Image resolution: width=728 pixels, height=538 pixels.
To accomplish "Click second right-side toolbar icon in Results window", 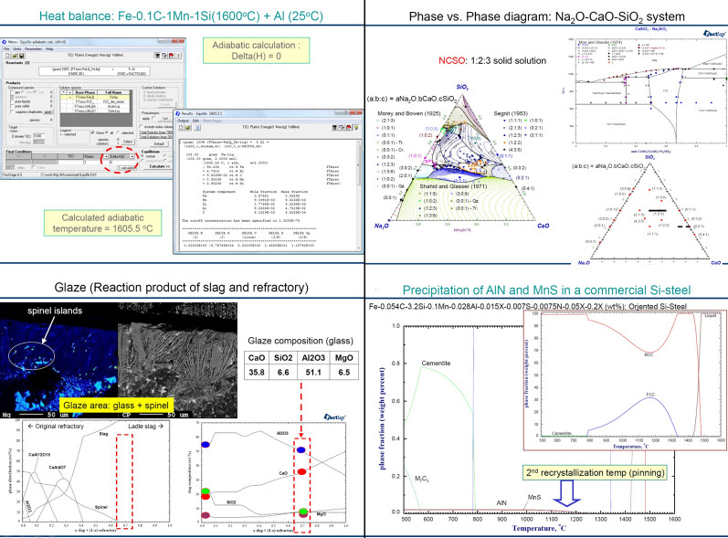I will [x=342, y=127].
